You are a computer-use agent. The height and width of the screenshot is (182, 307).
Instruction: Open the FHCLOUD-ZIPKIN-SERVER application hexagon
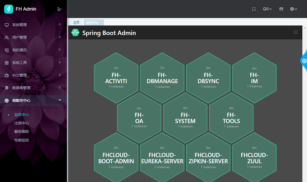(208, 158)
